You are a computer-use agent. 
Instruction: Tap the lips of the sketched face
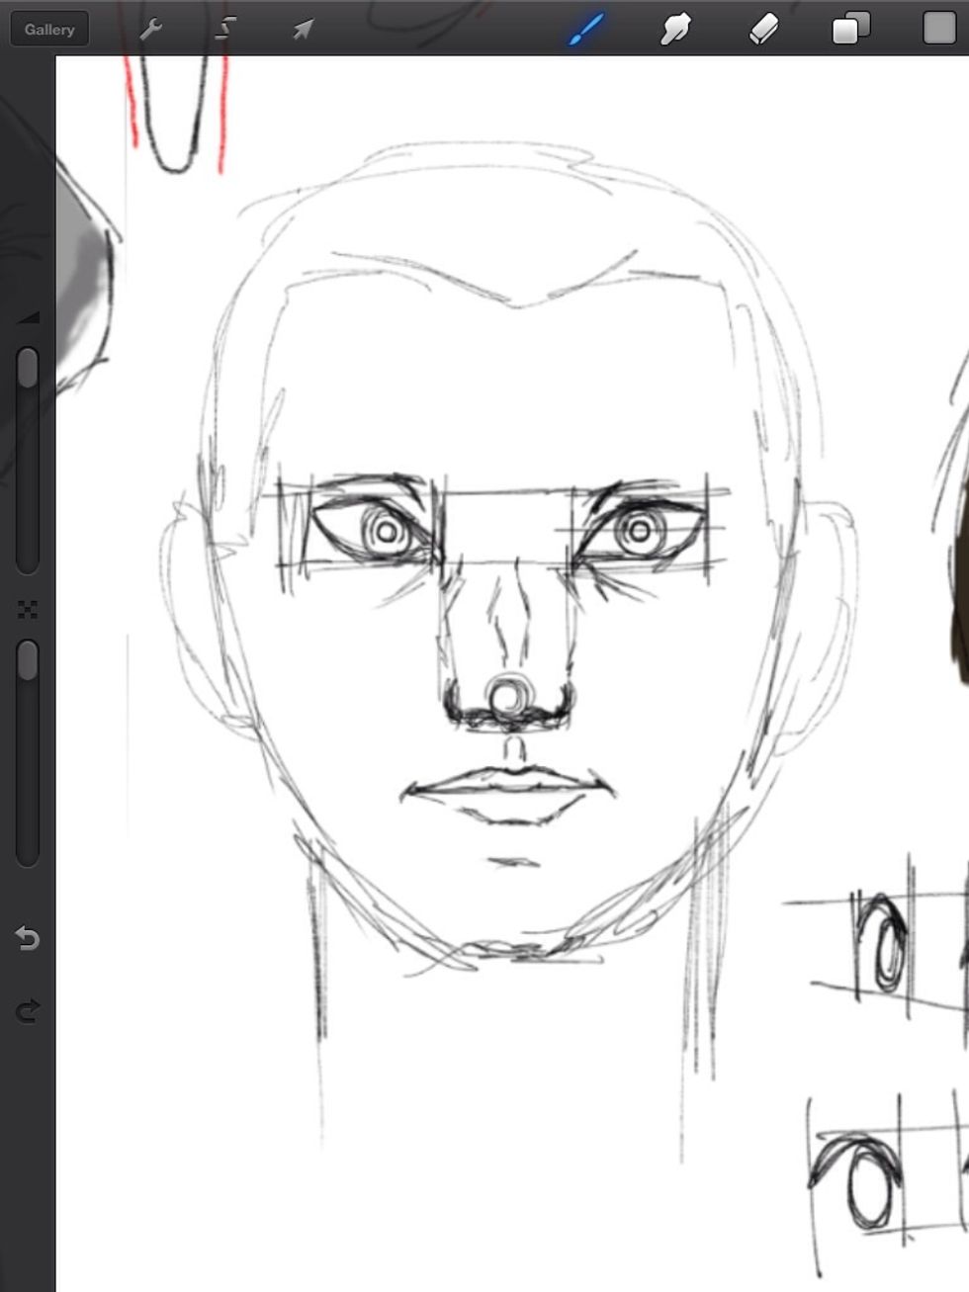point(509,786)
